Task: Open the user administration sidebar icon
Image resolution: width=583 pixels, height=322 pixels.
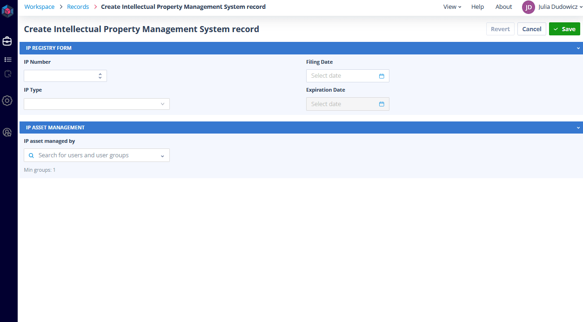Action: pyautogui.click(x=7, y=133)
